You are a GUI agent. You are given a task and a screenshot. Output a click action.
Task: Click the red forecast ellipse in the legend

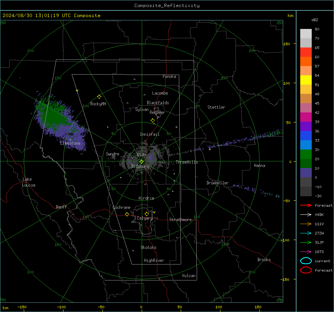306,270
